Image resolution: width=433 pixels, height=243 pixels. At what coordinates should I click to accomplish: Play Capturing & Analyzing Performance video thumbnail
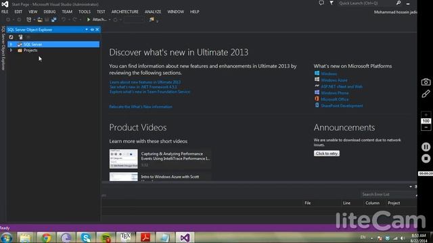(x=123, y=159)
